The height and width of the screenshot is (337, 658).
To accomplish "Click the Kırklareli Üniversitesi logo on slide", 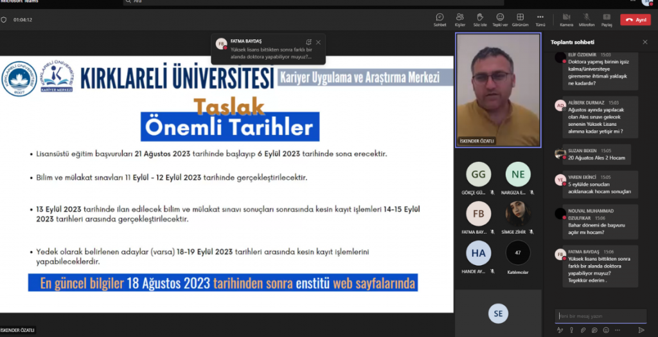I will pyautogui.click(x=19, y=79).
